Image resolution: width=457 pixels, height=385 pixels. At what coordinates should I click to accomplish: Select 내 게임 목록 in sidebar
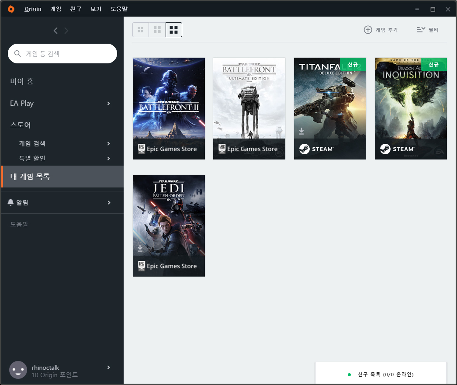62,177
